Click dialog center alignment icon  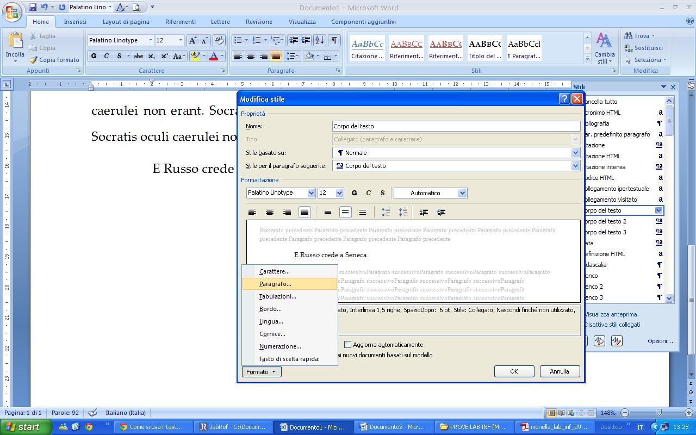(270, 212)
